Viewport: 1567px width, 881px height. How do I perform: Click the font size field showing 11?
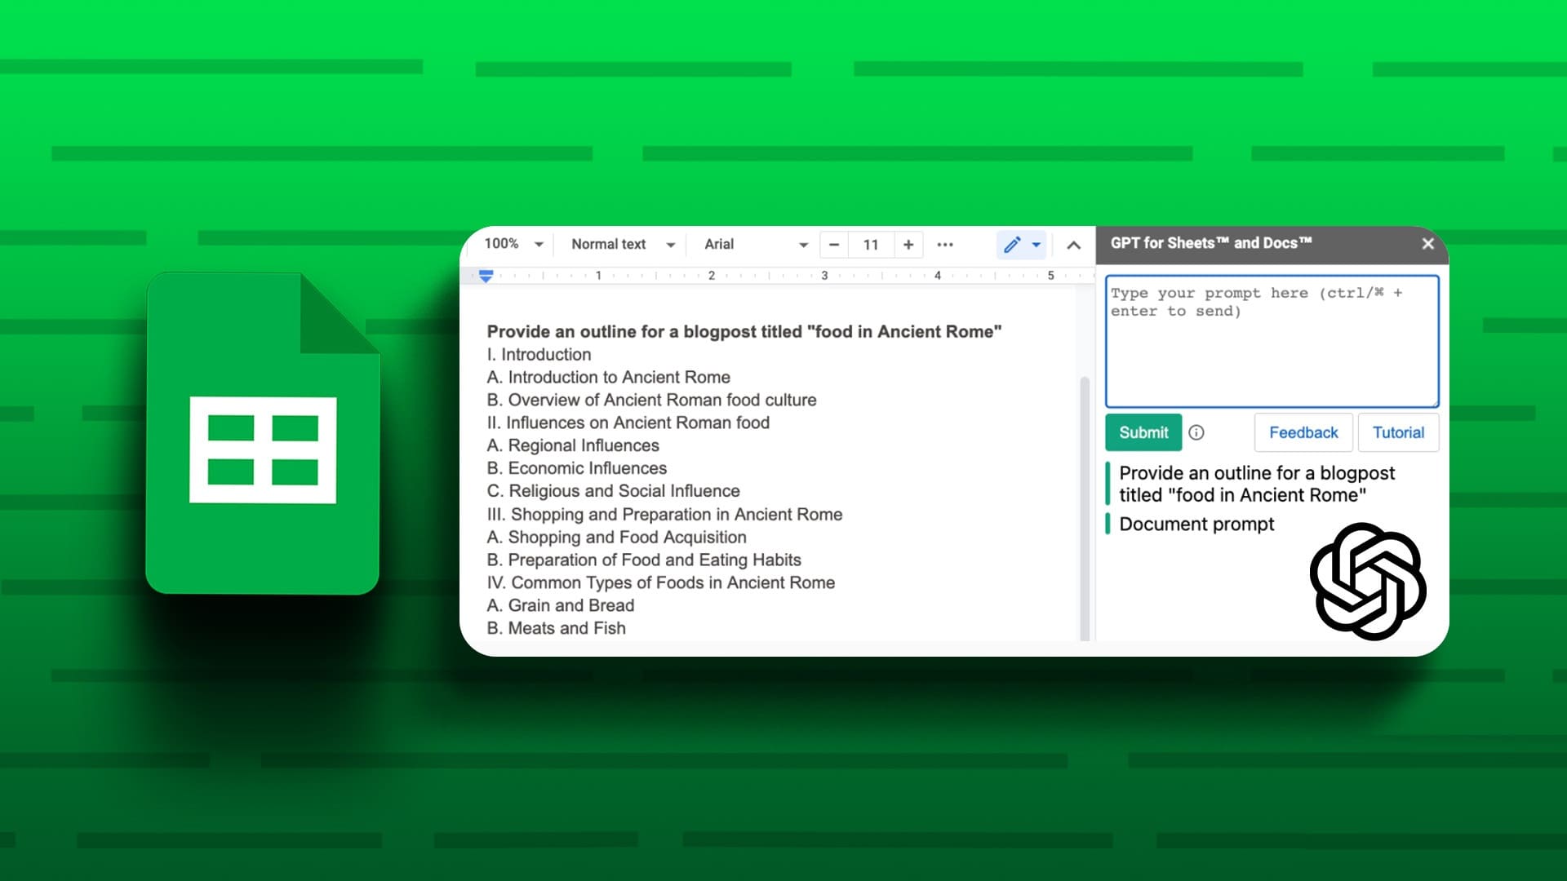point(871,244)
